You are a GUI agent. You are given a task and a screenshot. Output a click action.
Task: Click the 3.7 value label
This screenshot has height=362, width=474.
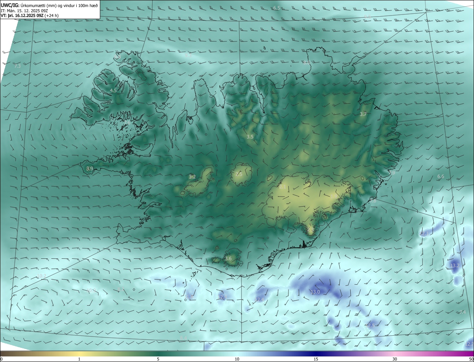363,114
